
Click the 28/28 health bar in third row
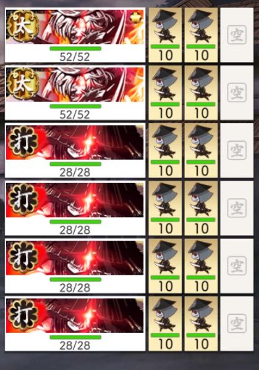75,164
